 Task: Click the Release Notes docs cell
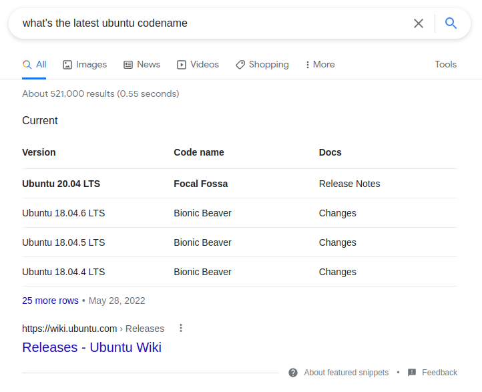350,184
